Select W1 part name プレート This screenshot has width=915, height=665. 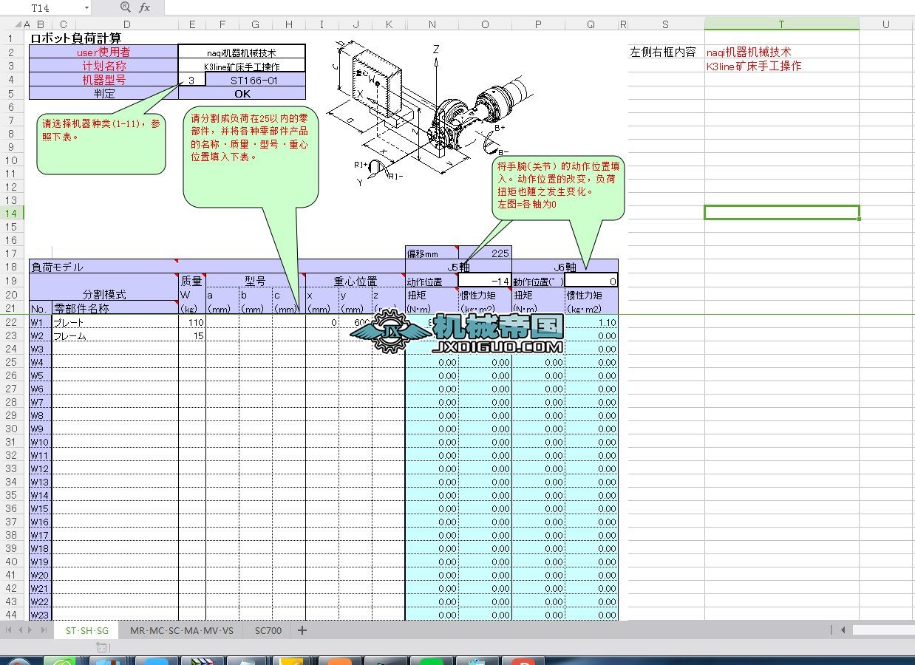115,322
